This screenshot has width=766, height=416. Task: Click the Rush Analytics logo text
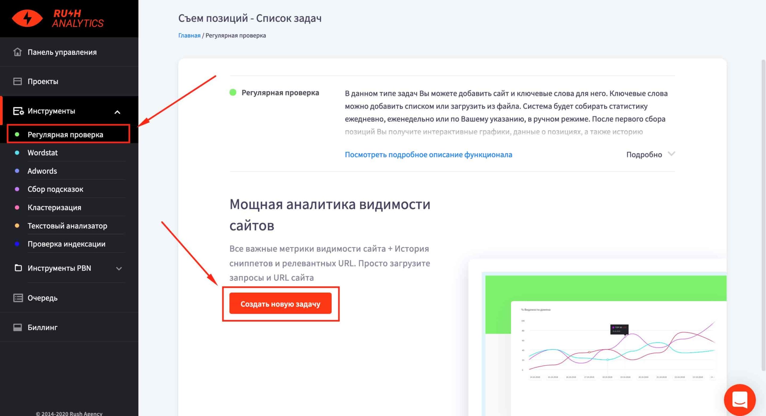[x=78, y=18]
